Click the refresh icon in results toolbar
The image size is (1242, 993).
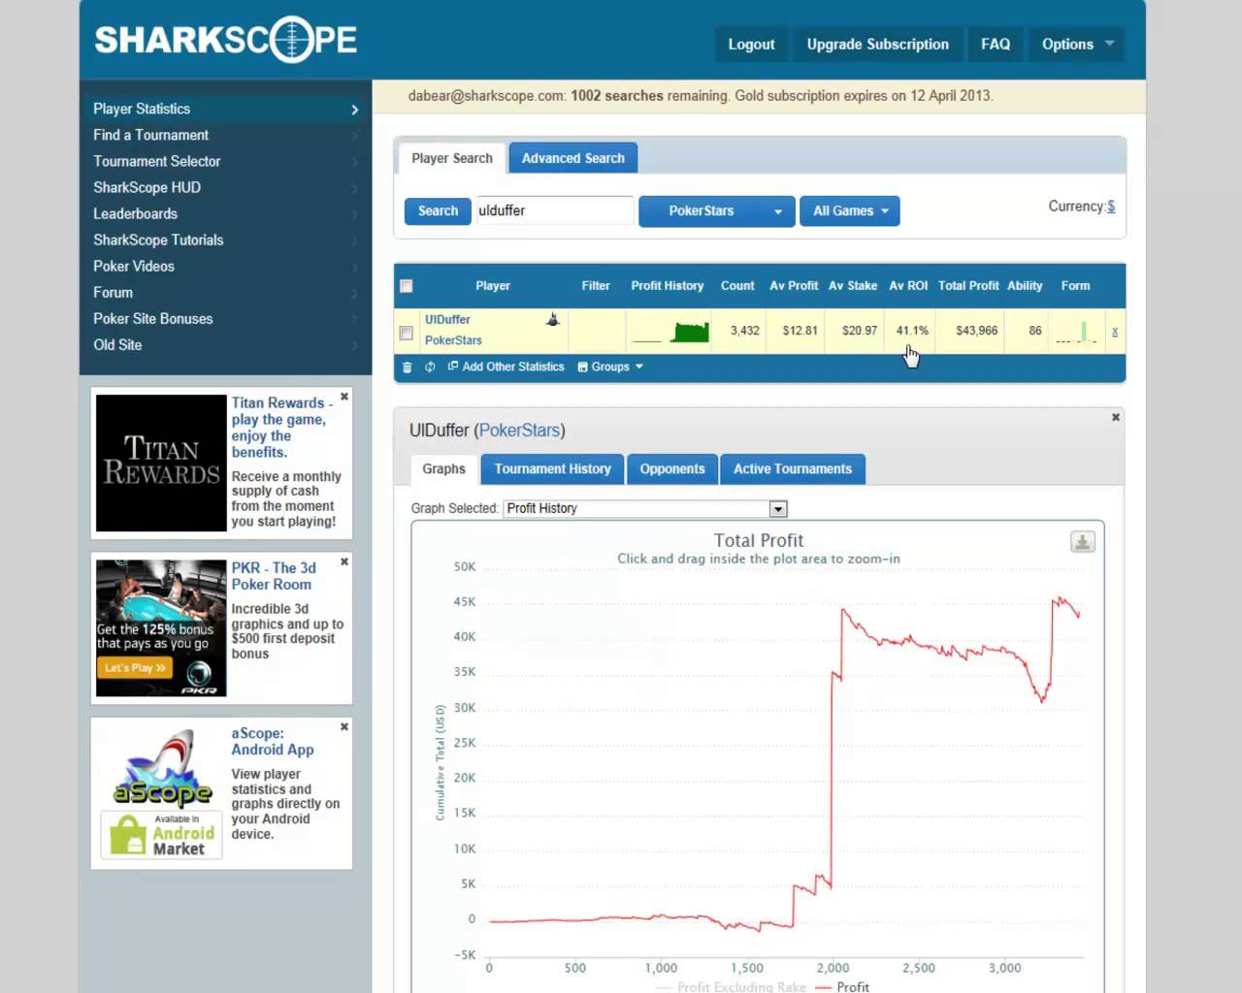coord(430,368)
